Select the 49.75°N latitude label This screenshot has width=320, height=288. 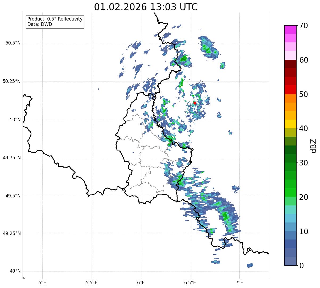click(x=11, y=158)
